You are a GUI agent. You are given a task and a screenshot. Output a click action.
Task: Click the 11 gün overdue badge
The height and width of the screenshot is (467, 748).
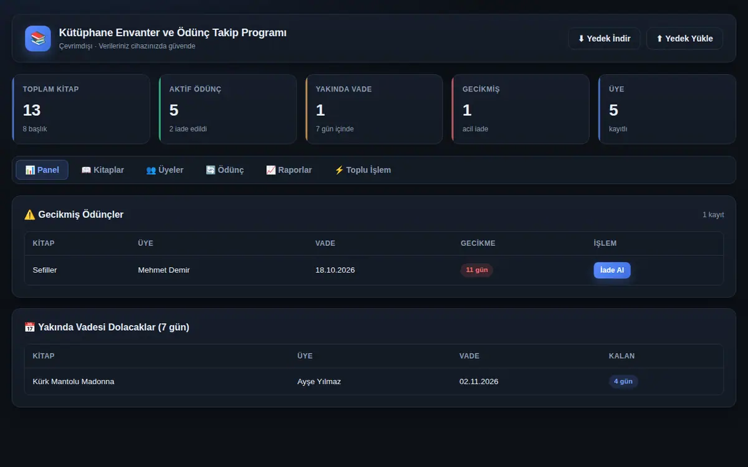click(x=477, y=270)
